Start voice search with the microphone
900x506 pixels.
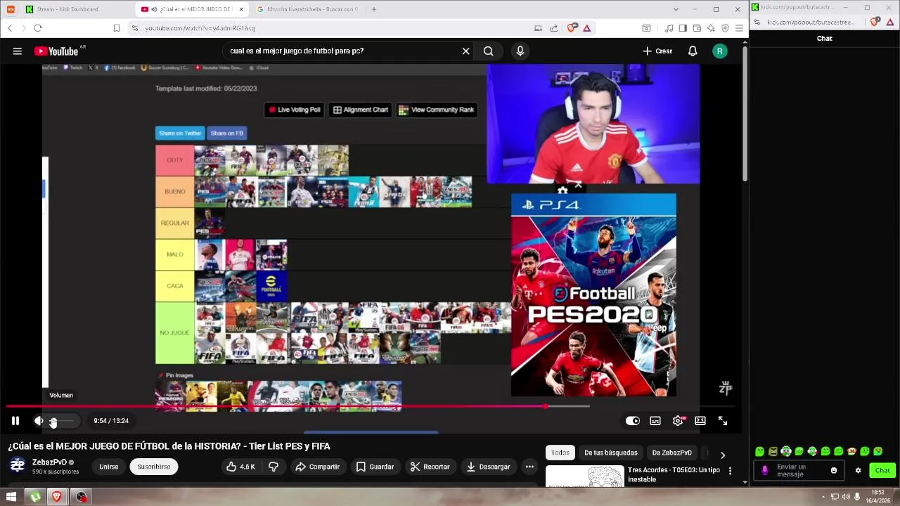click(520, 51)
